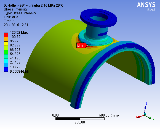Click the 54,825 legend value
This screenshot has height=129, width=160.
pos(15,54)
